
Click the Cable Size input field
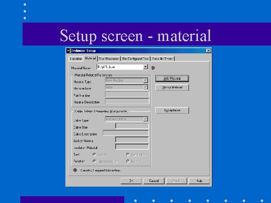(x=132, y=126)
